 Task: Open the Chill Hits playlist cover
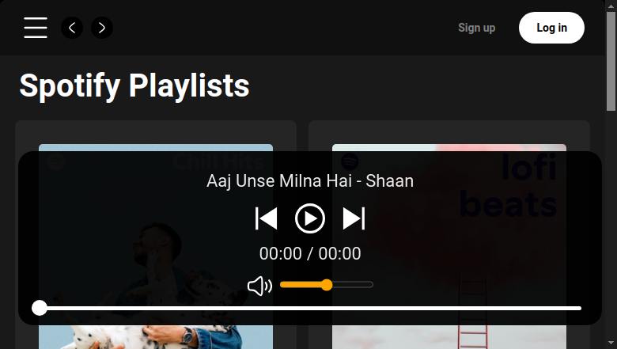pyautogui.click(x=156, y=246)
